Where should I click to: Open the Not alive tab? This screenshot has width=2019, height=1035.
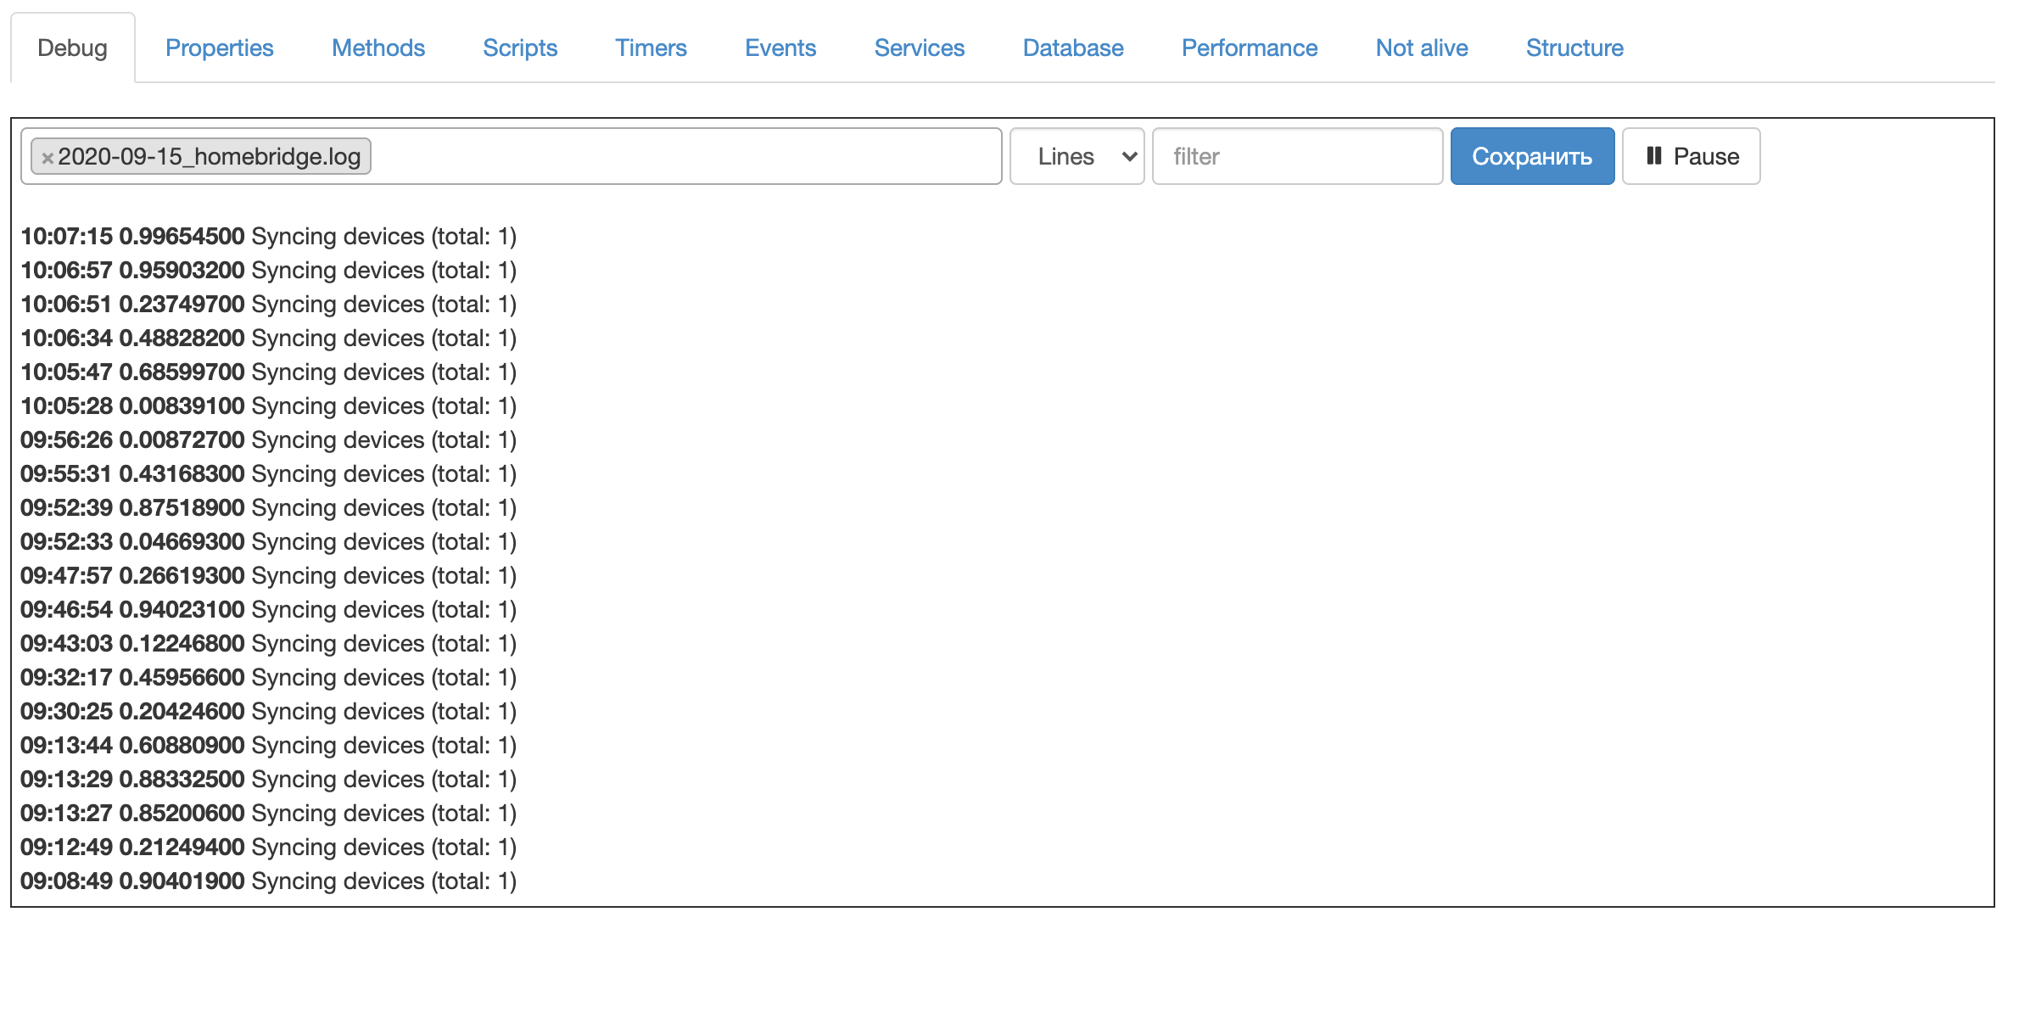[x=1421, y=48]
